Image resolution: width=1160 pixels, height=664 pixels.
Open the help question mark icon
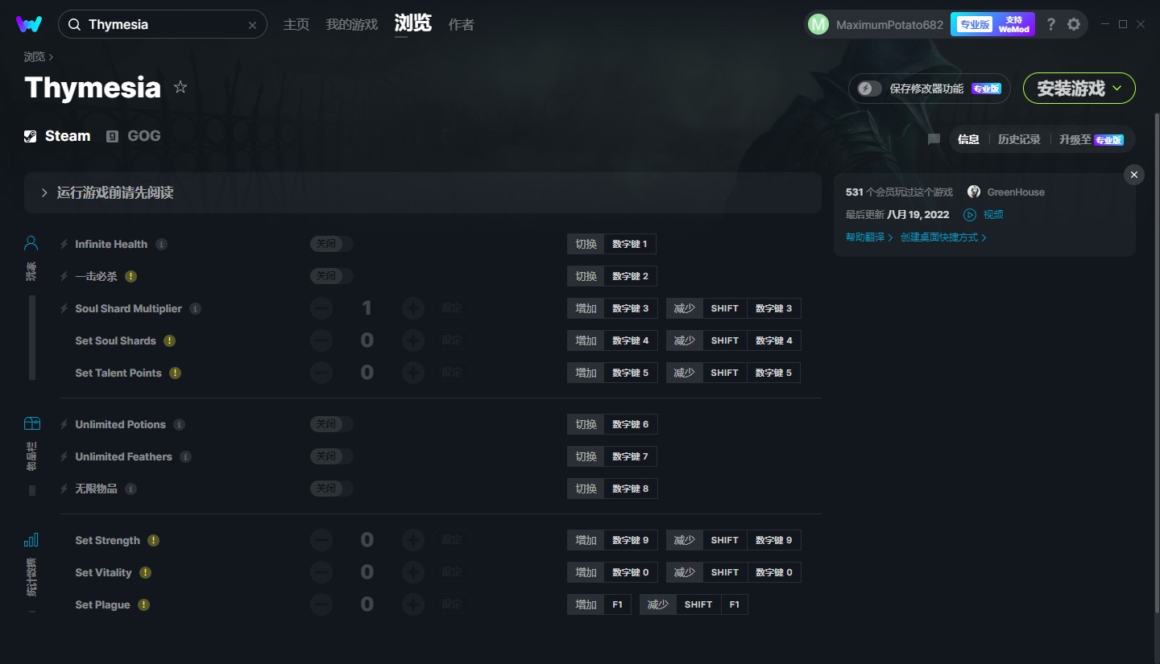coord(1050,25)
